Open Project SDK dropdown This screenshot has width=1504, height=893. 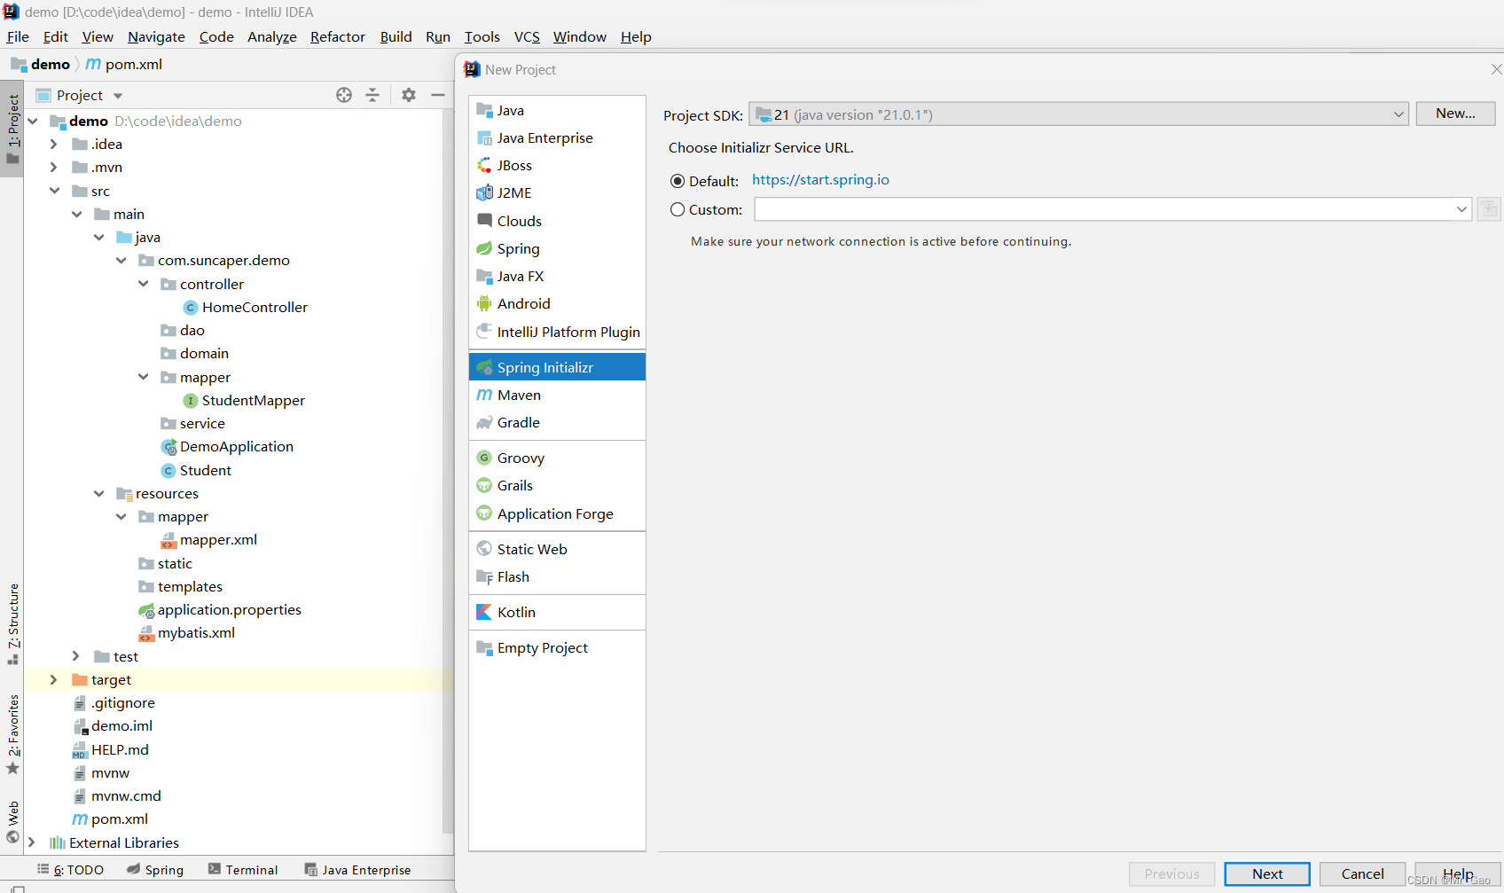1078,114
